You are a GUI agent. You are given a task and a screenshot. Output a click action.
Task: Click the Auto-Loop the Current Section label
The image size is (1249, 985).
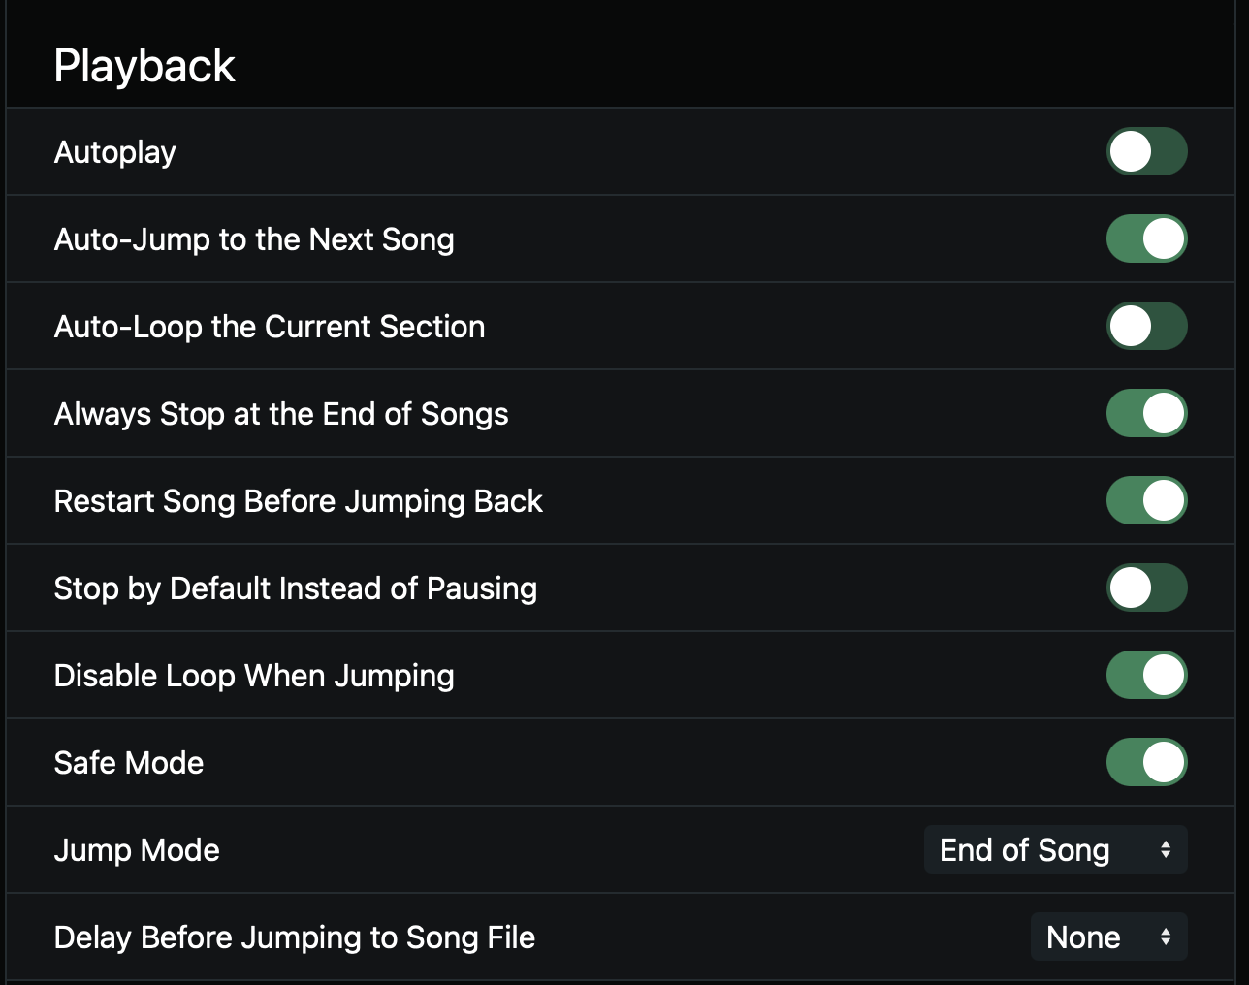point(270,327)
